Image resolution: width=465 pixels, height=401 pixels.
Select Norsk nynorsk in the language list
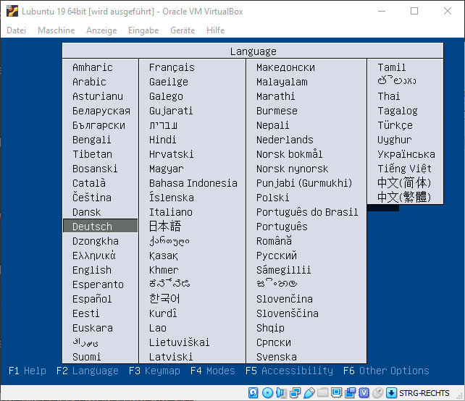293,169
